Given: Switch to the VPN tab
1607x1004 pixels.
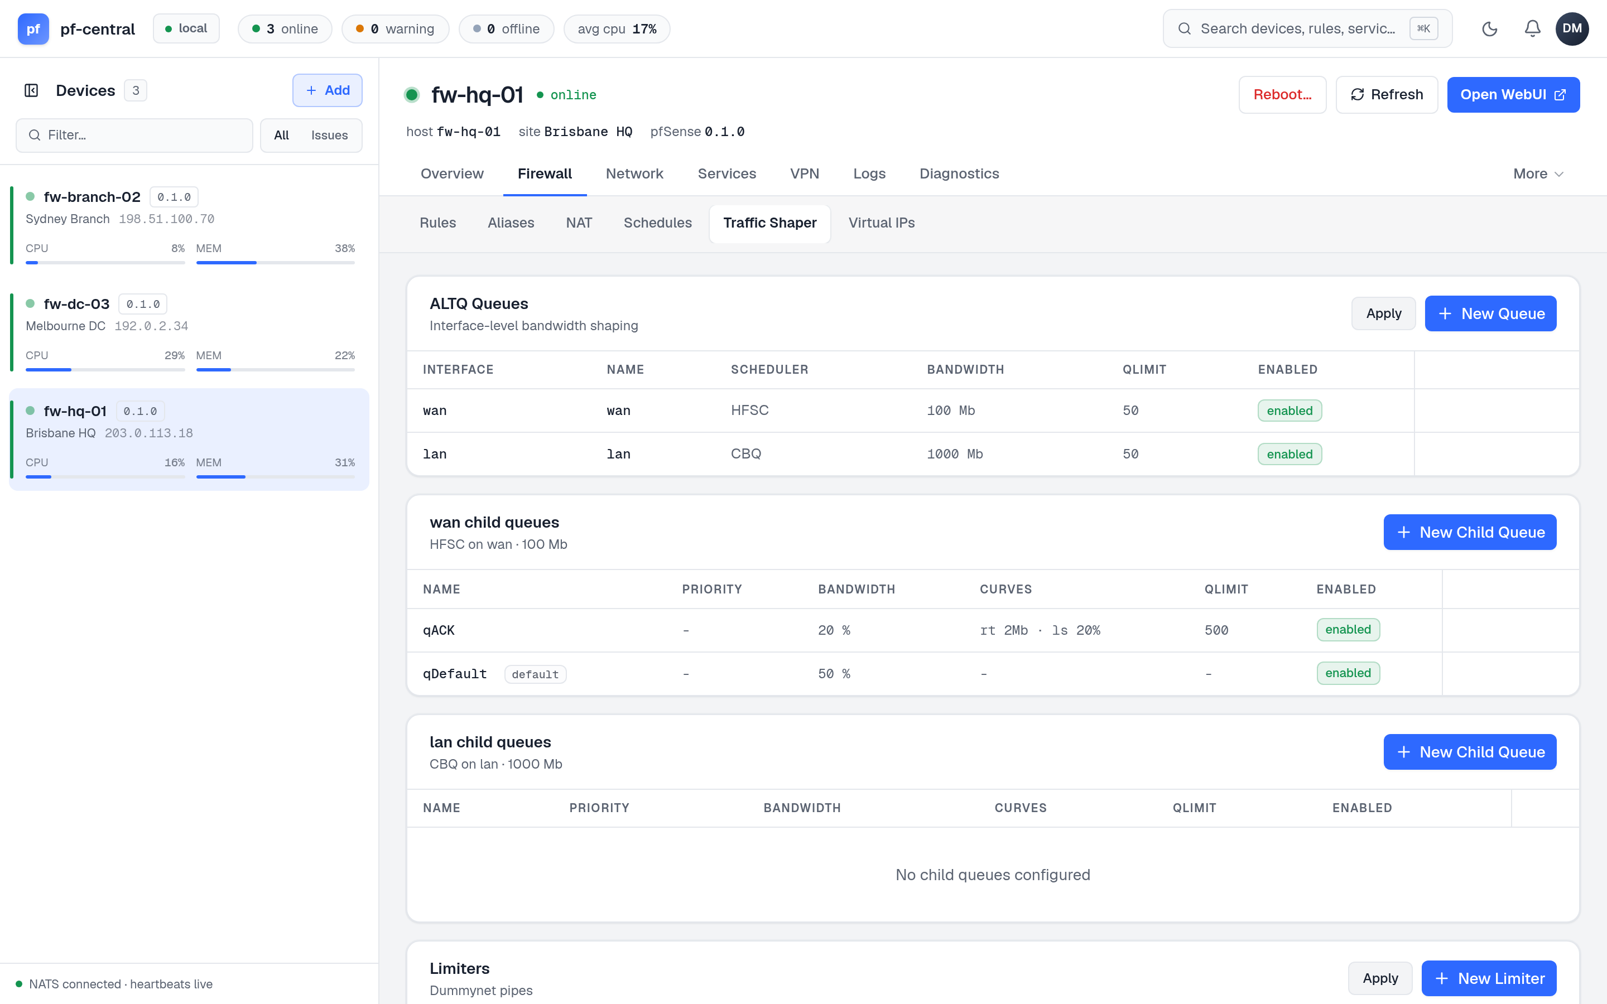Looking at the screenshot, I should [804, 174].
